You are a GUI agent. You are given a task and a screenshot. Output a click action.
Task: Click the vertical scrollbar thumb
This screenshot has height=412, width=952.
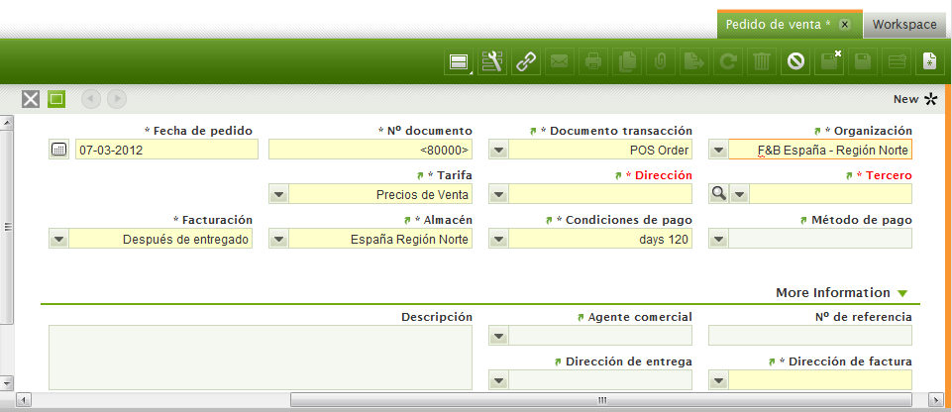point(7,227)
